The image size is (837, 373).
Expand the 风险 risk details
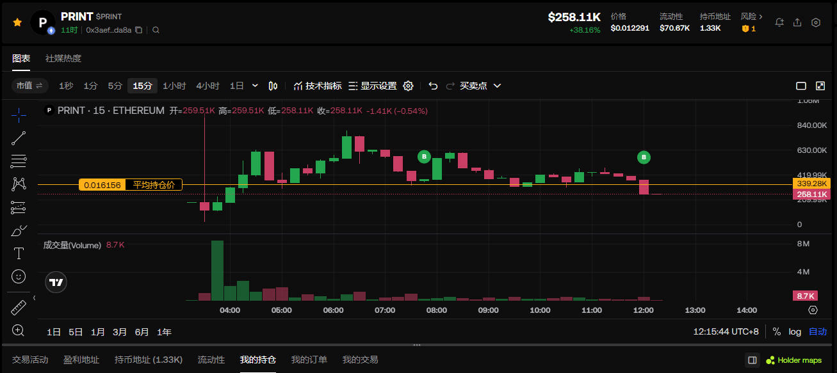point(751,17)
